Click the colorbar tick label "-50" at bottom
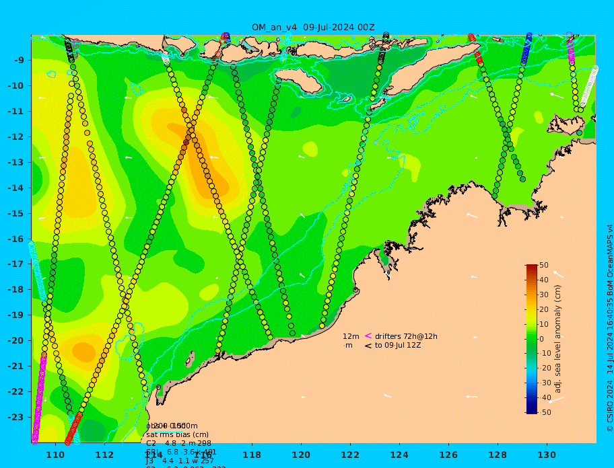This screenshot has height=468, width=614. (544, 412)
